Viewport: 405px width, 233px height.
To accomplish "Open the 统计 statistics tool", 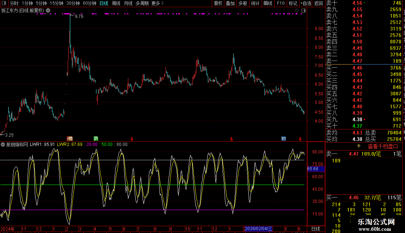I will point(255,3).
